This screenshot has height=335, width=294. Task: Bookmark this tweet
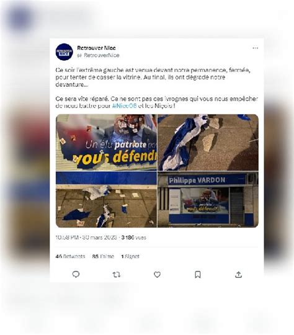tap(198, 275)
